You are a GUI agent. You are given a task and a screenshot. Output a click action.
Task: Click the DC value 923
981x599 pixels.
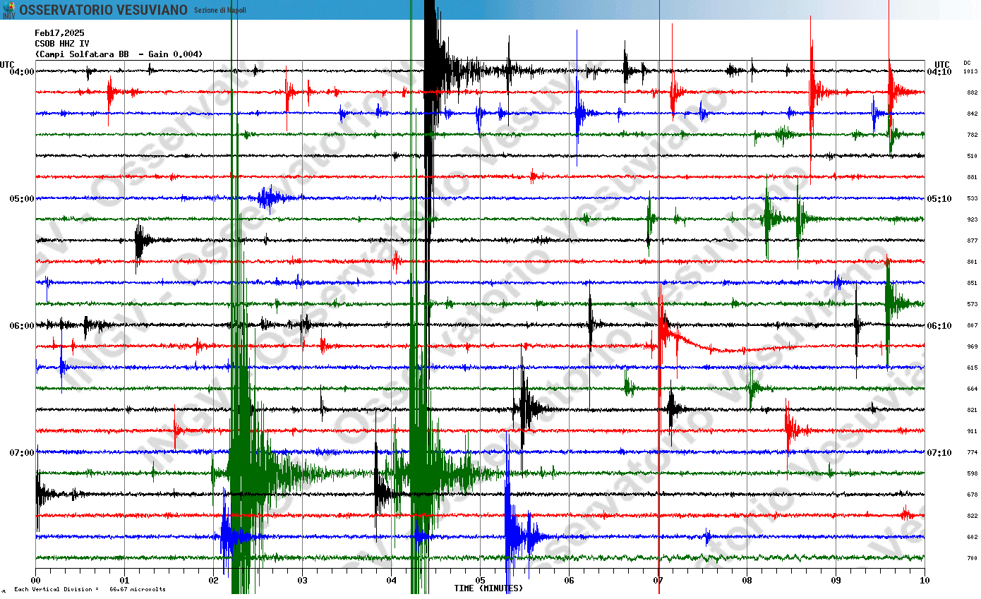tap(972, 219)
